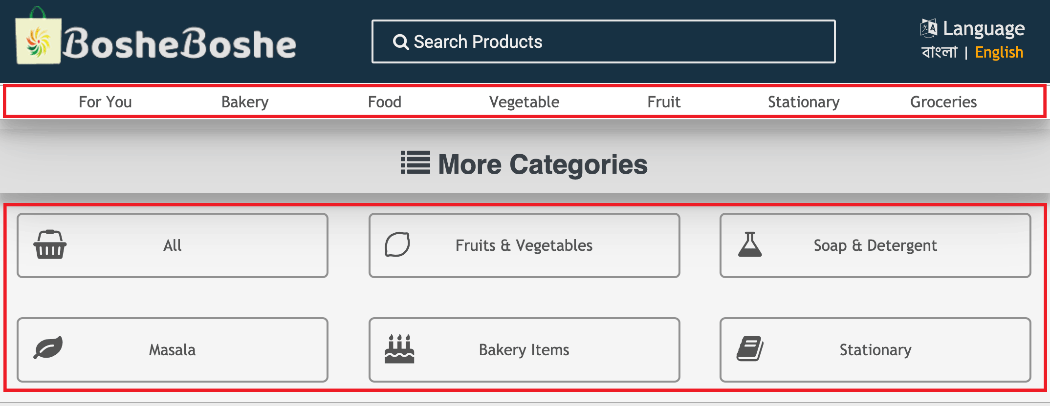Open the Bakery navigation tab

click(245, 102)
